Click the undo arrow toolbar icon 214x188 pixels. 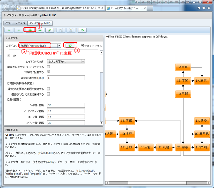9,30
